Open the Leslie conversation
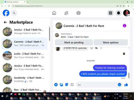The height and width of the screenshot is (100, 134). [x=24, y=55]
